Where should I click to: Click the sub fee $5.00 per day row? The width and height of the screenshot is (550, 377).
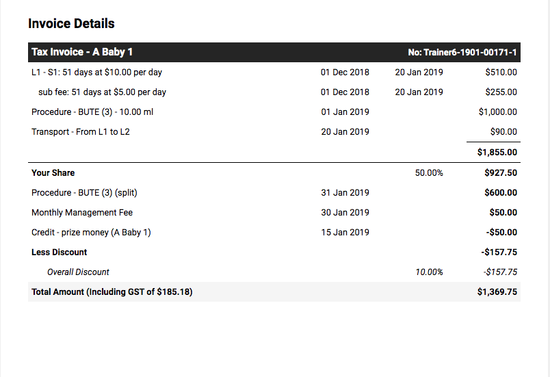(x=274, y=92)
